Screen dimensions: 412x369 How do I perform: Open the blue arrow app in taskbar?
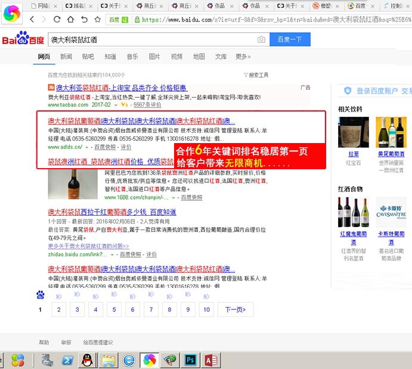tap(67, 360)
